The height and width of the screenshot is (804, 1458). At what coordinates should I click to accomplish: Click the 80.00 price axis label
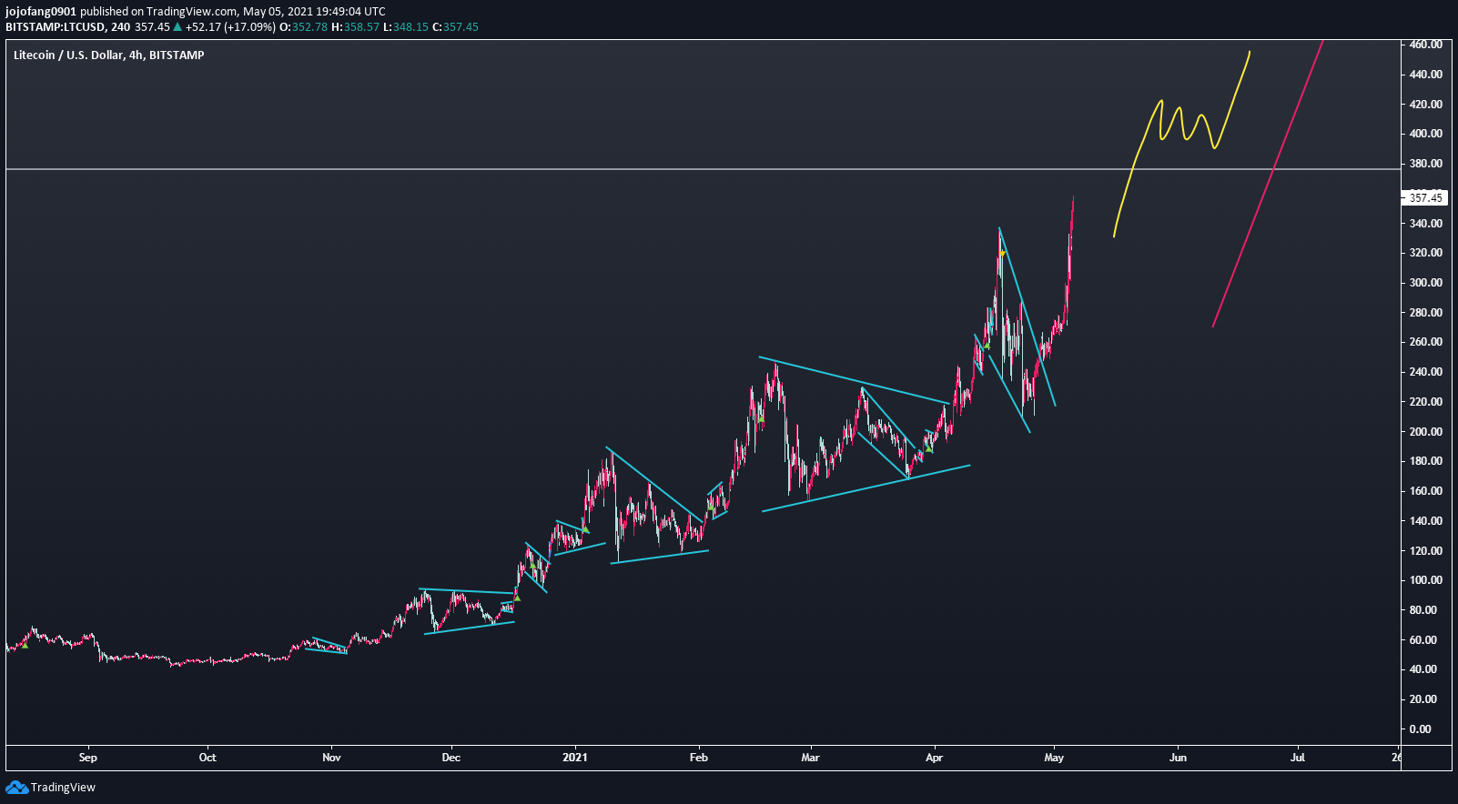click(x=1423, y=610)
